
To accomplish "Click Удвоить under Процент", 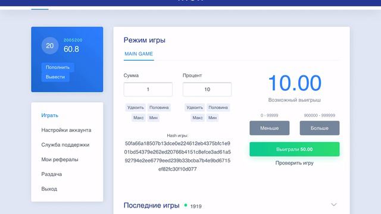I will [x=195, y=108].
